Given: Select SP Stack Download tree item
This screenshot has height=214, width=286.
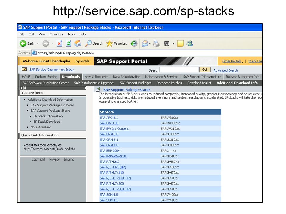Looking at the screenshot, I should 47,122.
